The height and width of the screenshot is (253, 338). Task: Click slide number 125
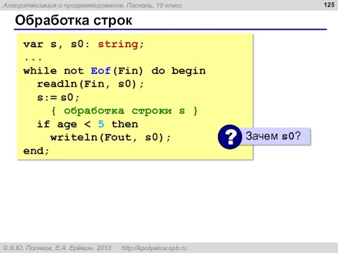(329, 5)
